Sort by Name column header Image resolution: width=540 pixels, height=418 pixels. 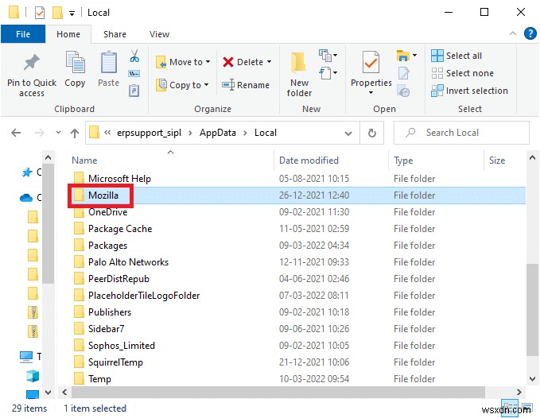170,161
